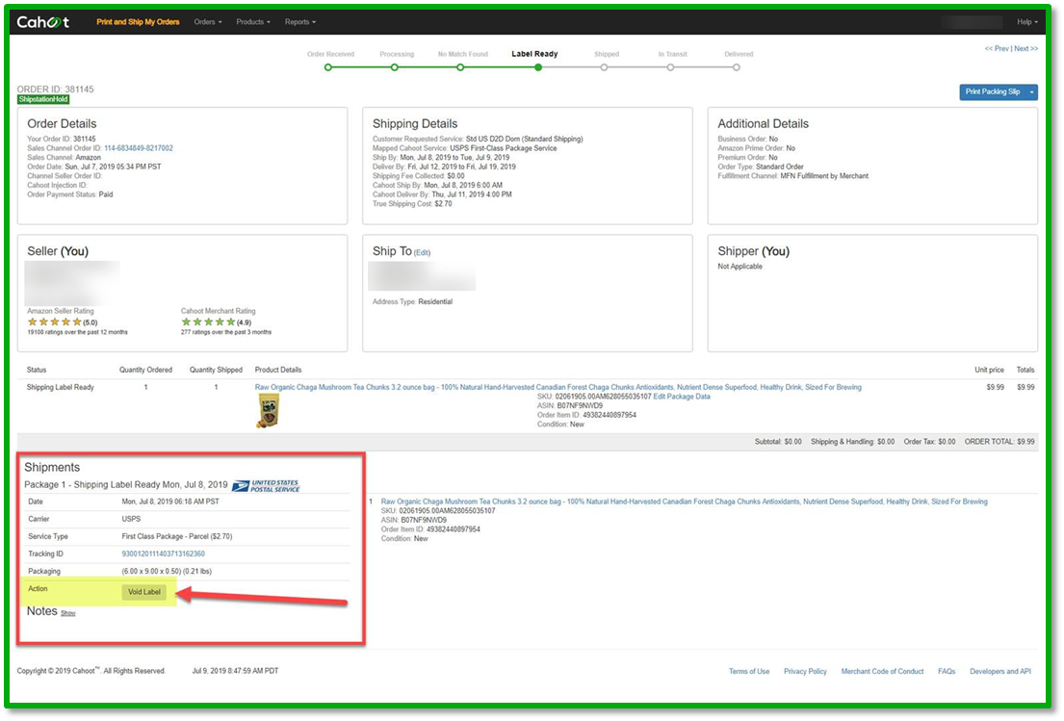Click the No Match Found step circle
Viewport: 1064px width, 721px height.
[x=460, y=67]
